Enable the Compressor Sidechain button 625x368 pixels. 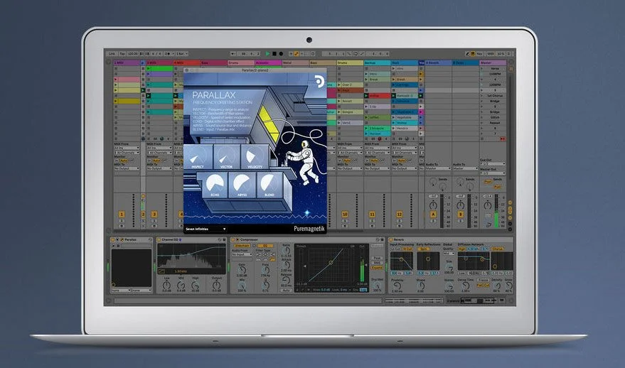pyautogui.click(x=242, y=246)
